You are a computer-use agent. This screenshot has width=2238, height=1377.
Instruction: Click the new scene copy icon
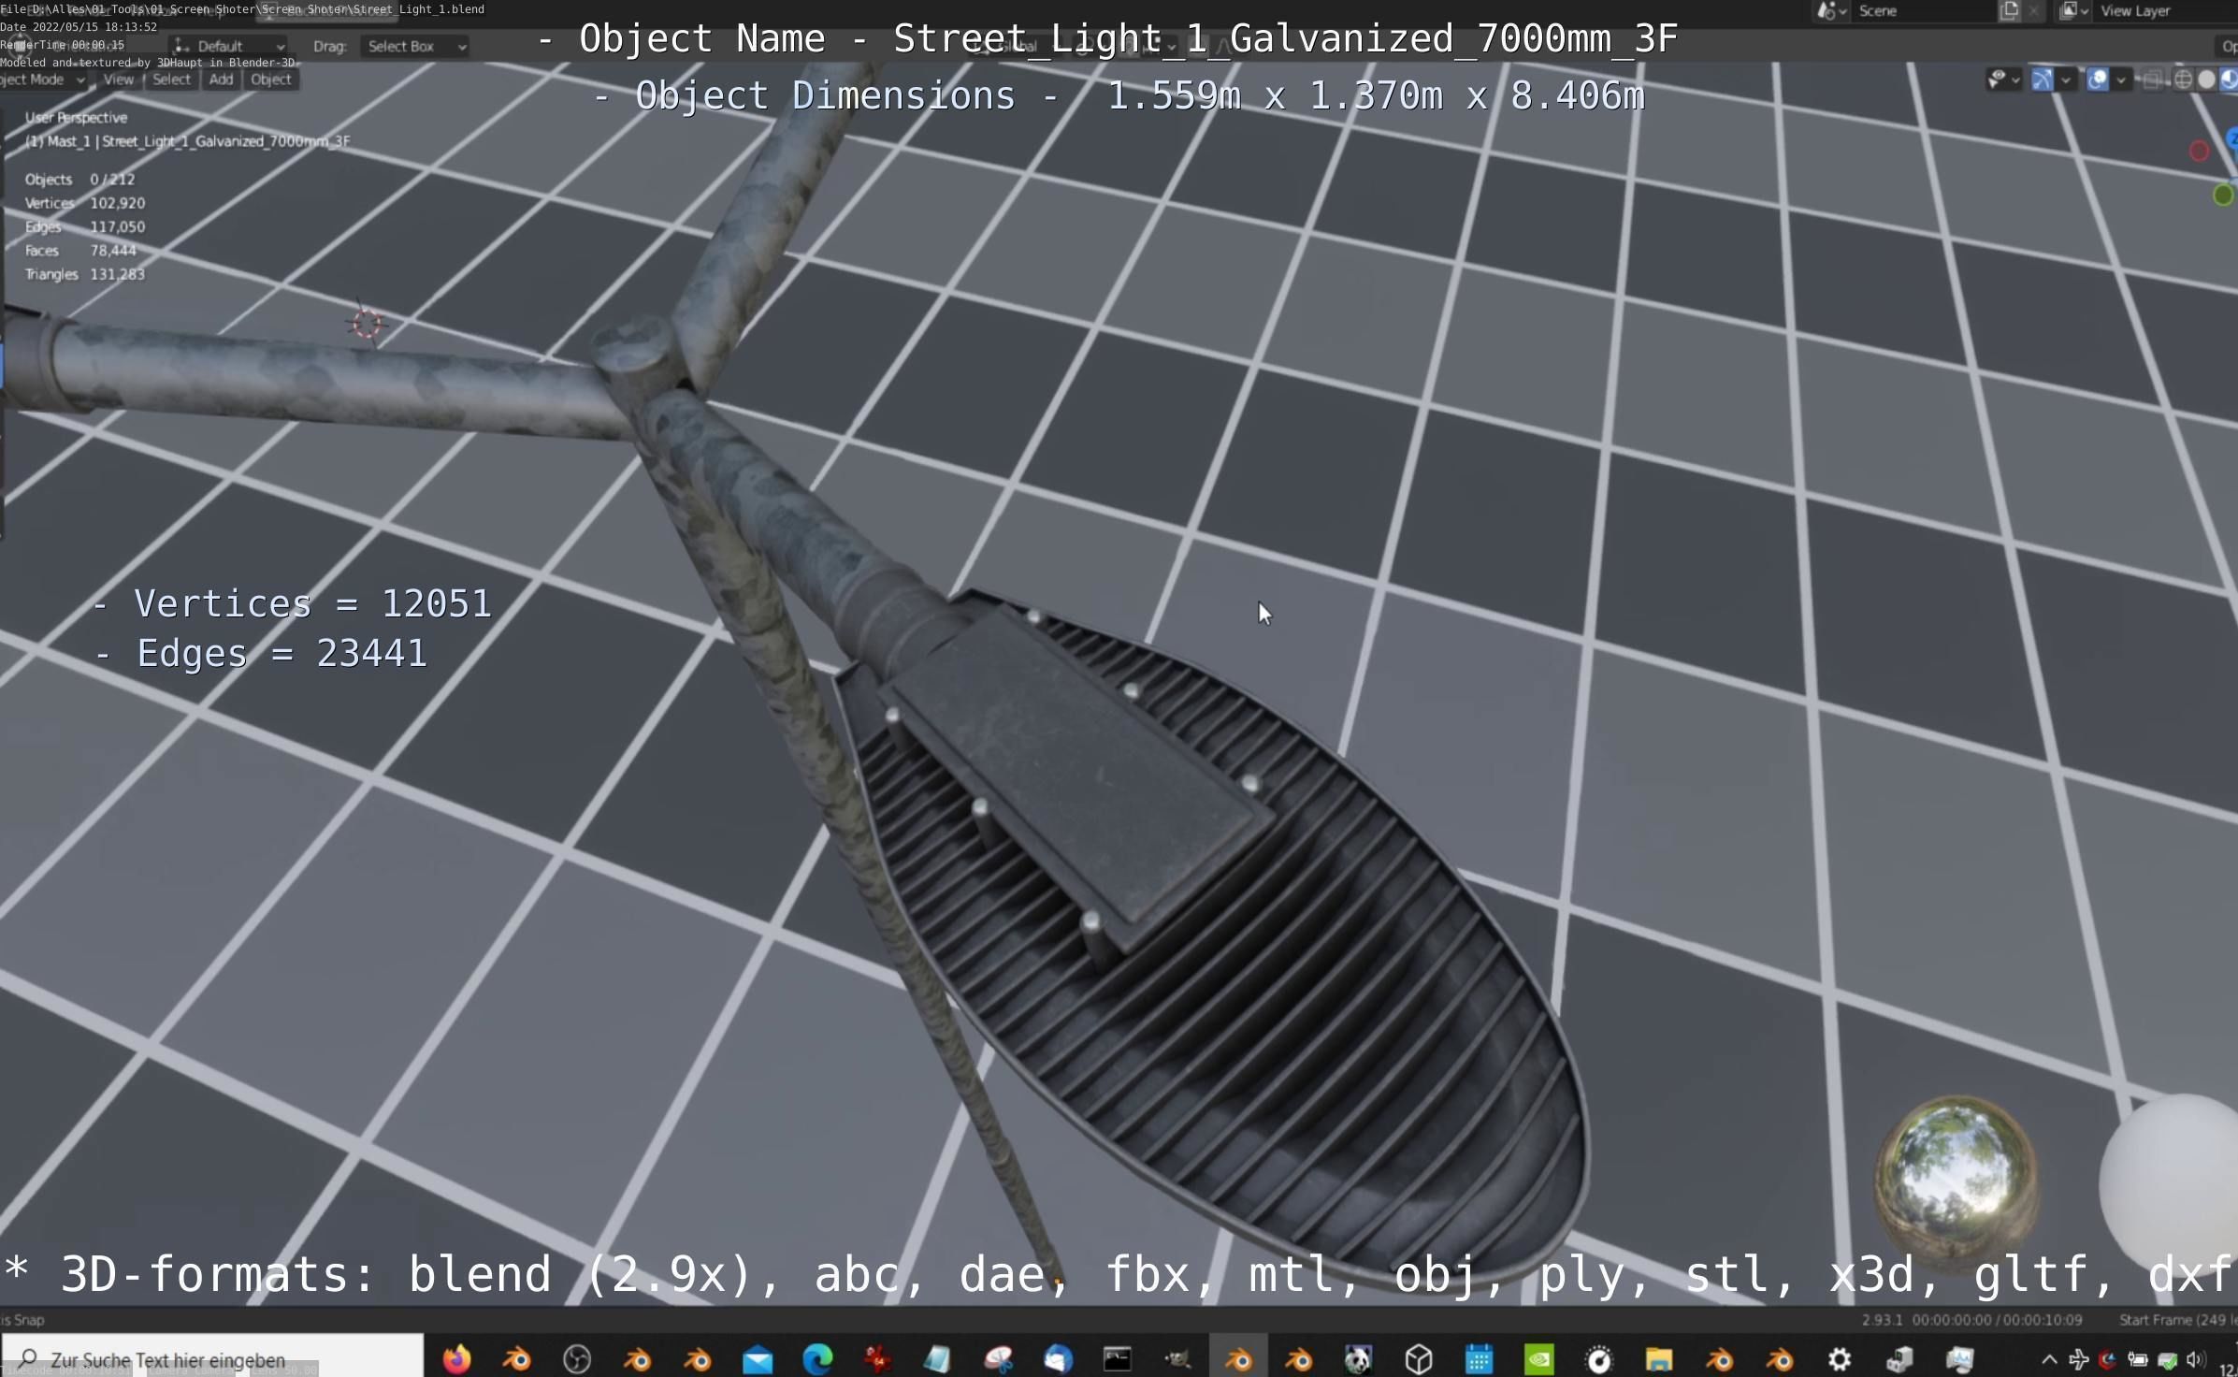click(x=2009, y=11)
